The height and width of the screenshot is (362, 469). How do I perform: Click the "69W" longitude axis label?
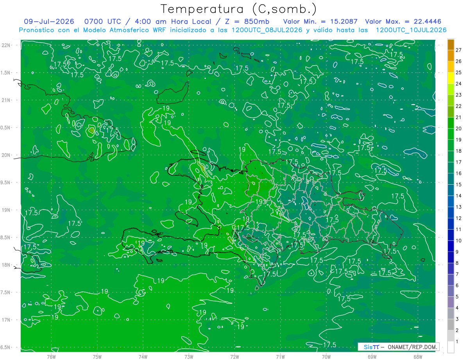coord(372,357)
